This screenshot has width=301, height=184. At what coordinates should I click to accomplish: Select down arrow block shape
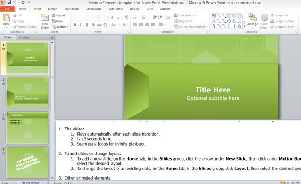pyautogui.click(x=234, y=21)
